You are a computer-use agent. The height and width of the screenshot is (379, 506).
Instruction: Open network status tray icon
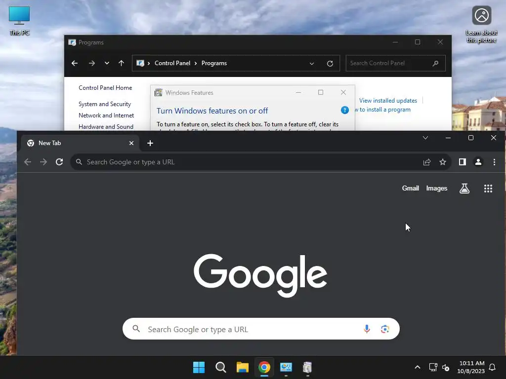click(x=433, y=367)
